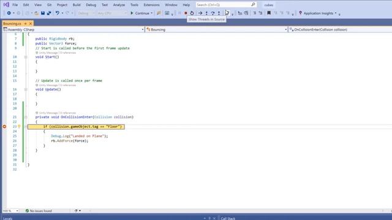Click the Step Out icon

point(219,13)
